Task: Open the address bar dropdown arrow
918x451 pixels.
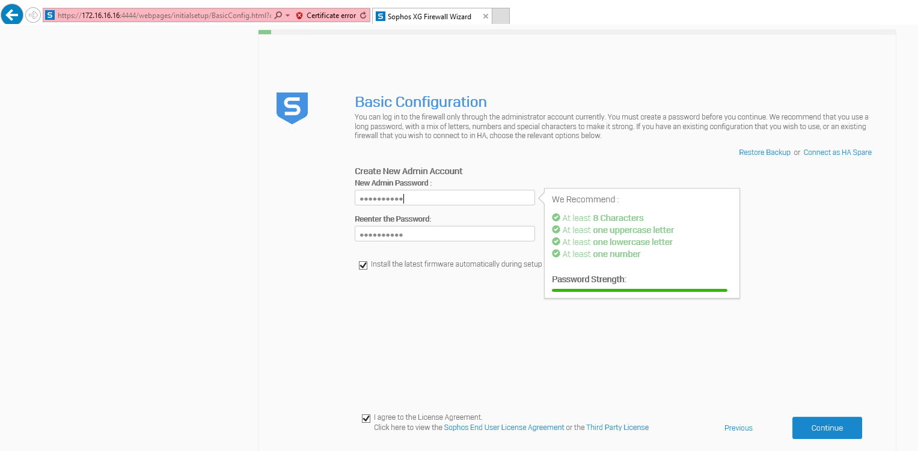Action: (288, 16)
